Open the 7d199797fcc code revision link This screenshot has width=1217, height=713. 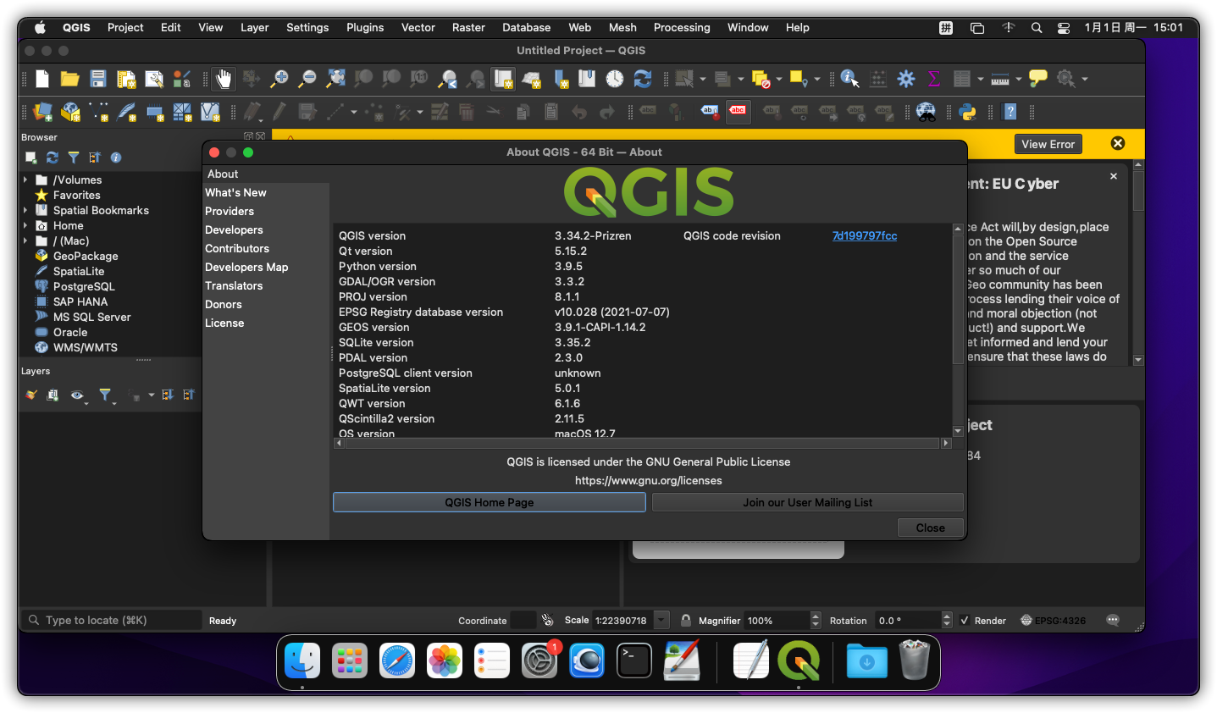click(x=864, y=236)
